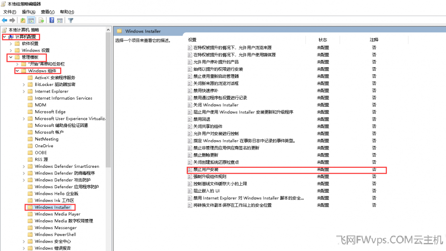446x251 pixels.
Task: Click the Export List toolbar icon
Action: click(41, 20)
